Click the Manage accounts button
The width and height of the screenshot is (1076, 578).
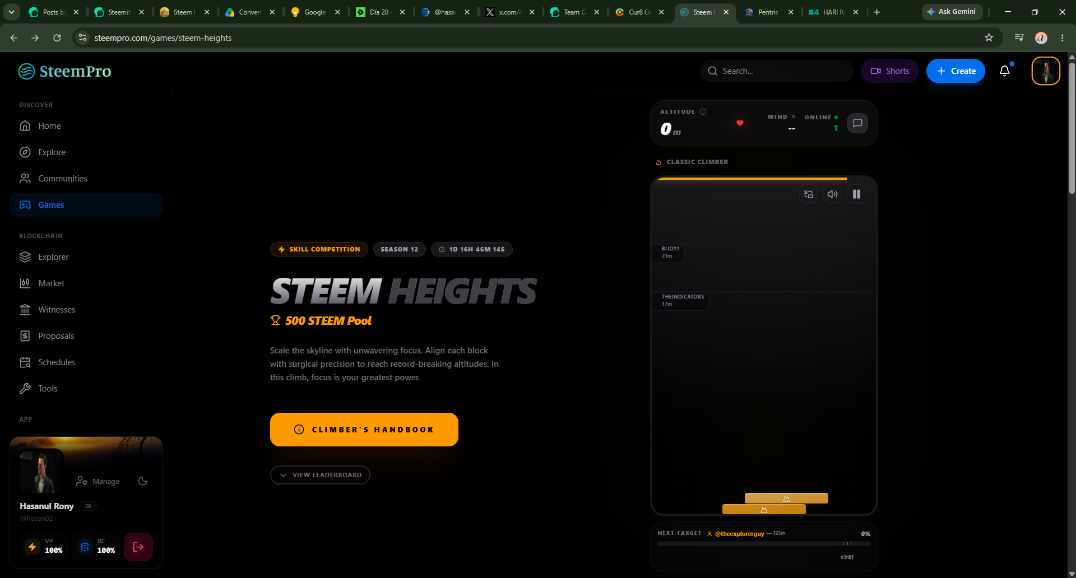[x=98, y=481]
